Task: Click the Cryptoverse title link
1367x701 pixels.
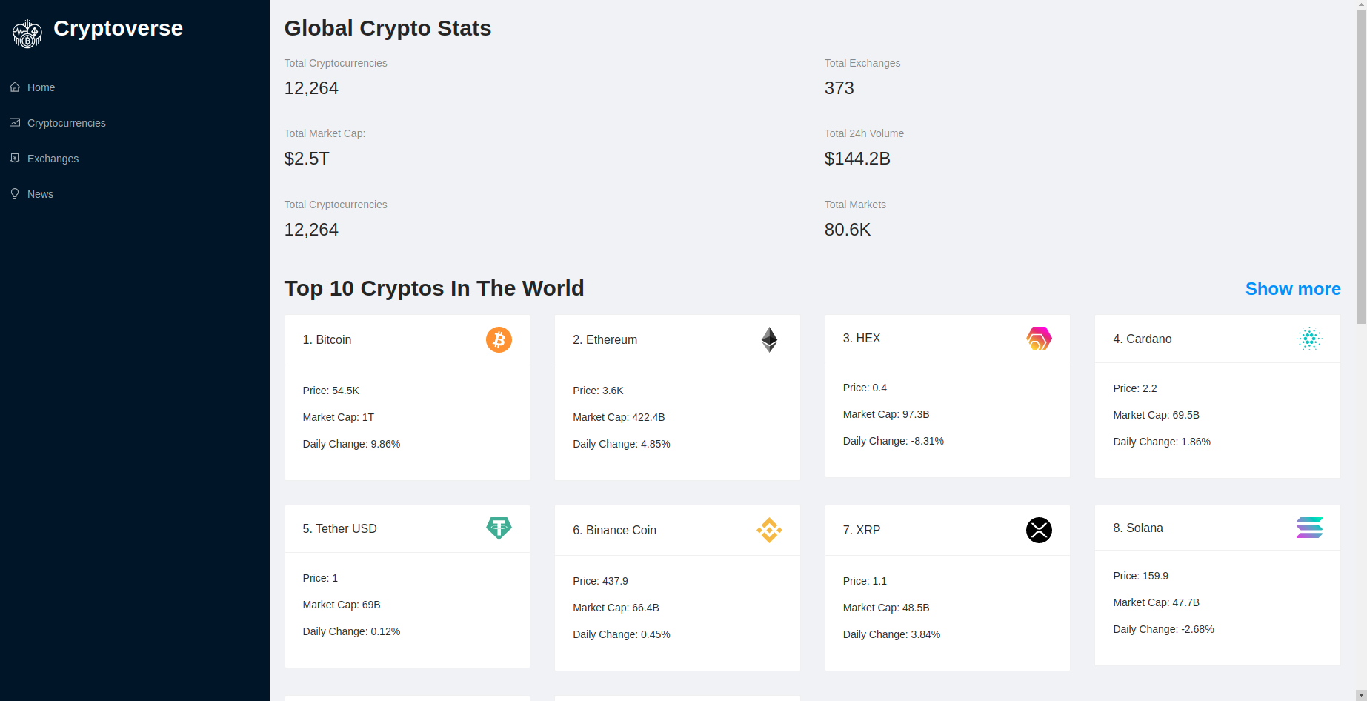Action: (x=118, y=28)
